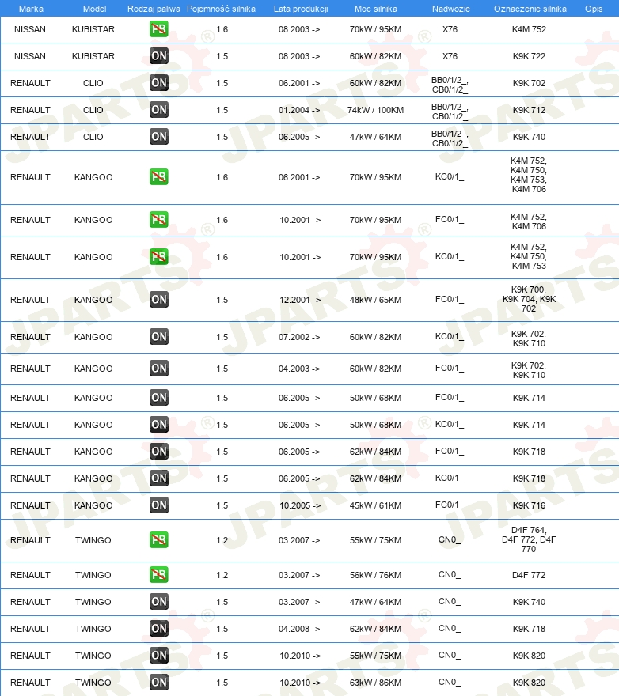The height and width of the screenshot is (696, 619).
Task: Click ON icon in Kangoo 62kW / 84KM KC0/1_ row
Action: point(158,478)
